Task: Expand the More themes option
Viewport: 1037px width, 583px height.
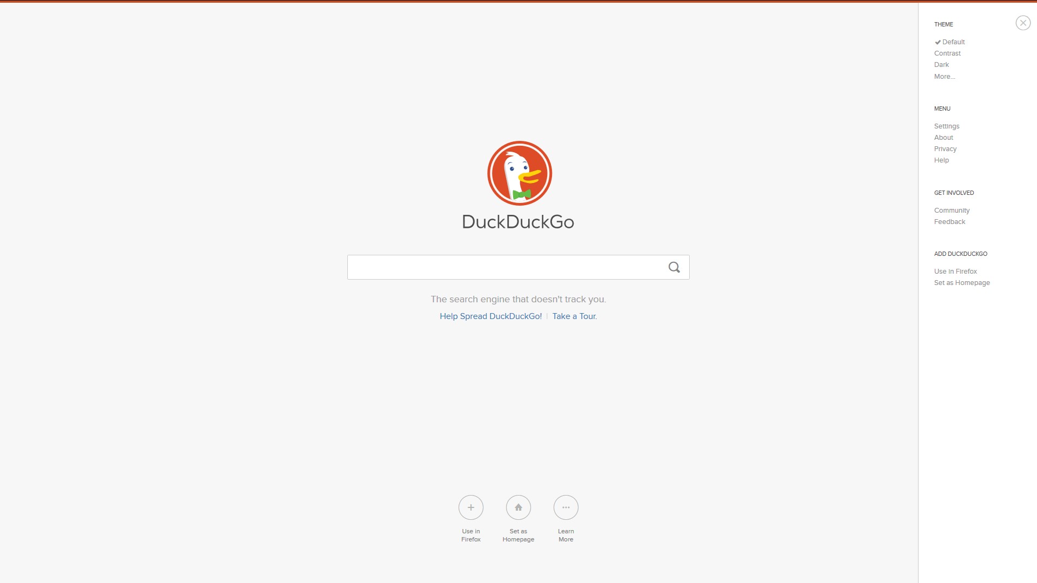Action: [x=945, y=76]
